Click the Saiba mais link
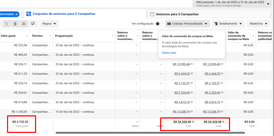 (x=169, y=53)
